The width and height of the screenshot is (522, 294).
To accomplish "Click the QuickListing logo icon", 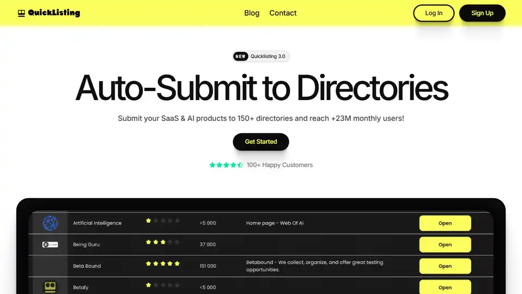I will pyautogui.click(x=21, y=13).
